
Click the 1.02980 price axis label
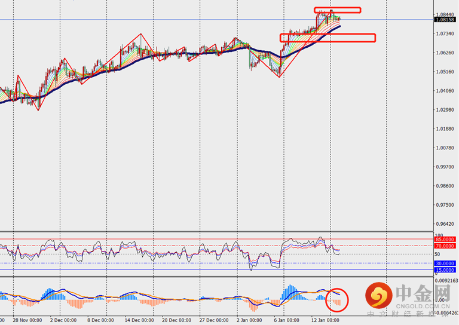(x=445, y=110)
